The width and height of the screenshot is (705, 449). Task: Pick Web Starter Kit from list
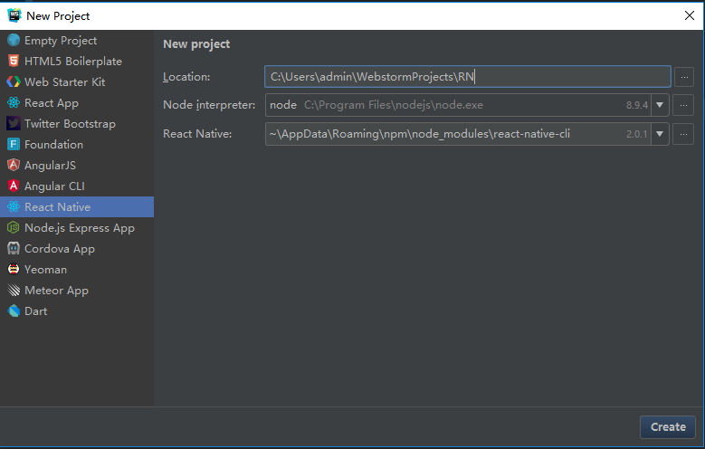tap(65, 81)
